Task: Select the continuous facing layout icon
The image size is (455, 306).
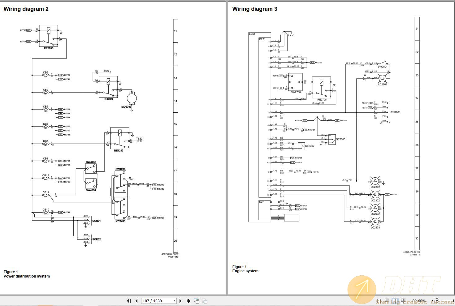Action: coord(403,301)
